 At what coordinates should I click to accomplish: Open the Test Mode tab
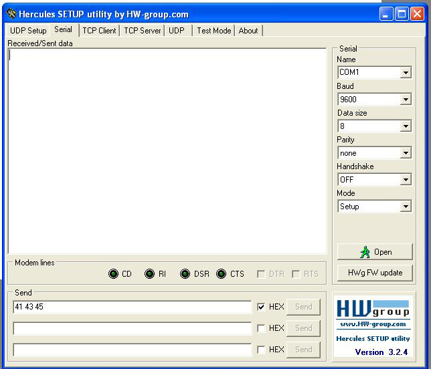[x=214, y=31]
